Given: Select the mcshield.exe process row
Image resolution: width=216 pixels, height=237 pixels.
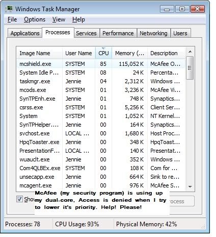Looking at the screenshot, I should tap(101, 64).
